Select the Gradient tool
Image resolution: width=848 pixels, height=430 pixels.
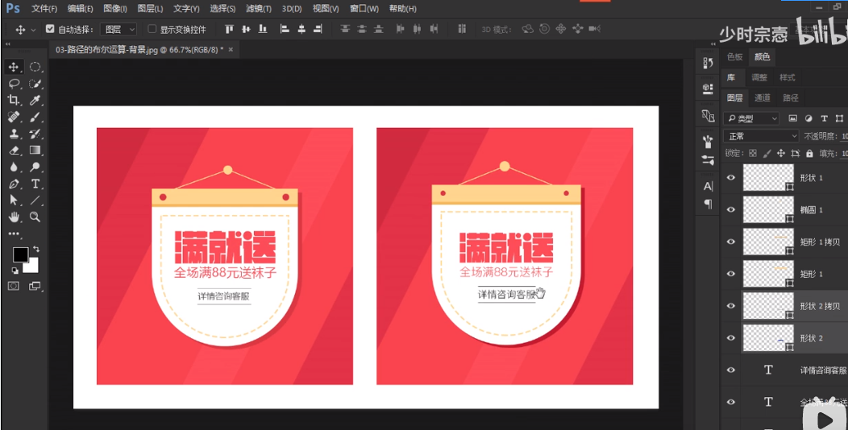point(35,150)
